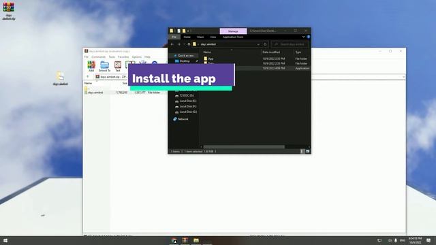Click the Explorer refresh button
Viewport: 436px width, 245px height.
pos(265,44)
